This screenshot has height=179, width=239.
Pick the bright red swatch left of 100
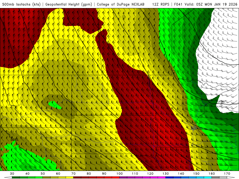(x=116, y=178)
